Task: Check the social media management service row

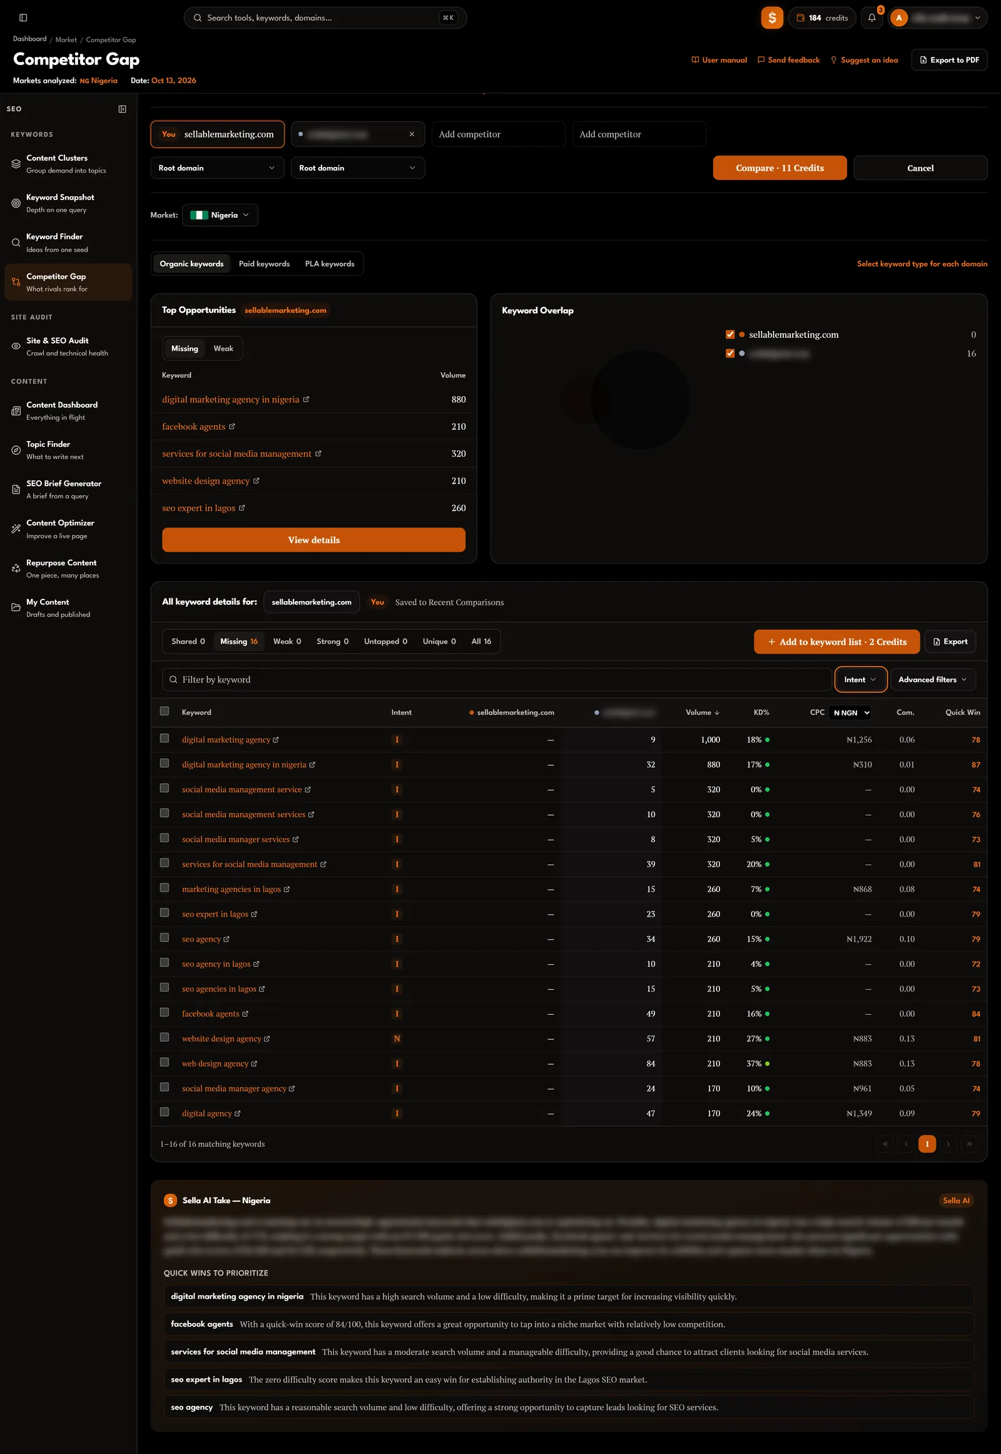Action: pos(165,788)
